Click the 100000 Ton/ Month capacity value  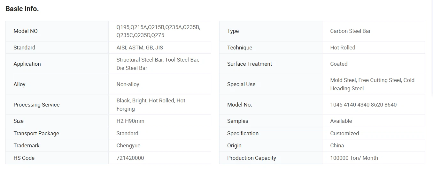click(354, 158)
